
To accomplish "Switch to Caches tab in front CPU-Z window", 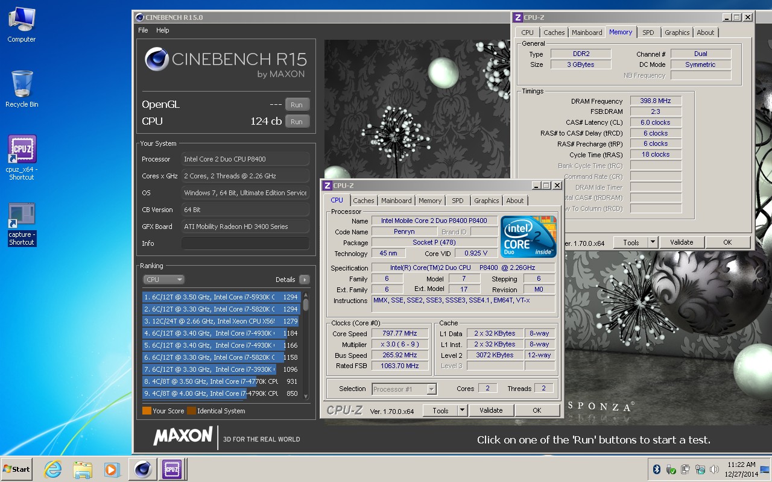I will coord(364,201).
